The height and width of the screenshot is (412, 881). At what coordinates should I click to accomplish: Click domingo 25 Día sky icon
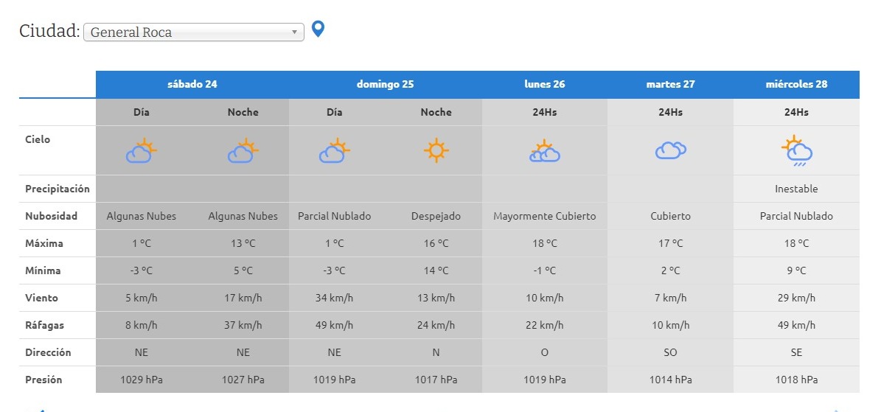(x=335, y=151)
